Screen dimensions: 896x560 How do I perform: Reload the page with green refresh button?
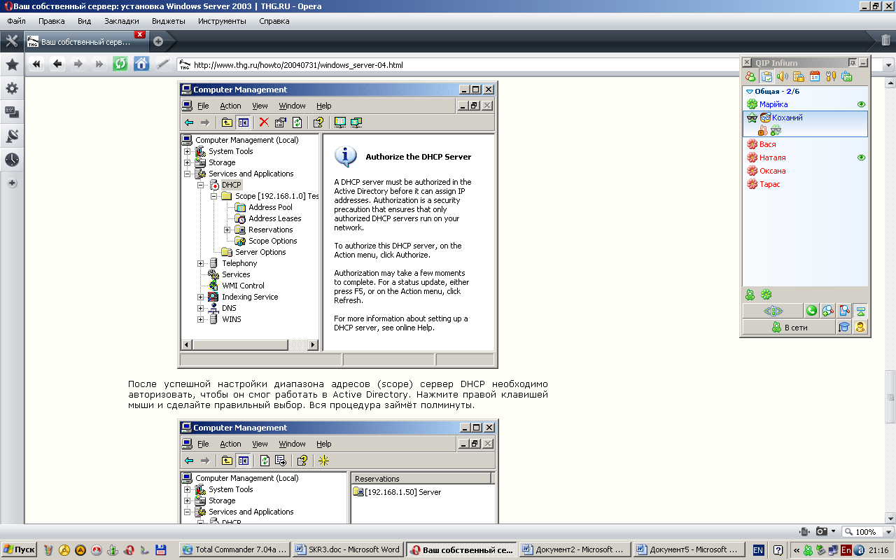click(120, 64)
